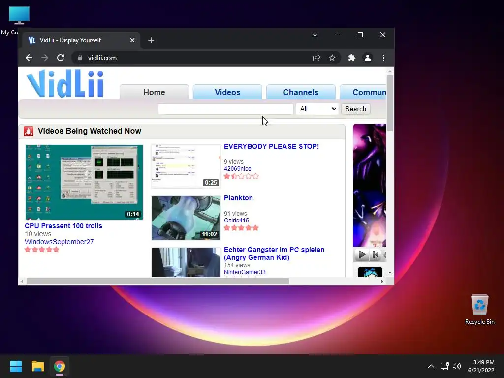
Task: Open Echter Gangster video thumbnail
Action: click(186, 262)
